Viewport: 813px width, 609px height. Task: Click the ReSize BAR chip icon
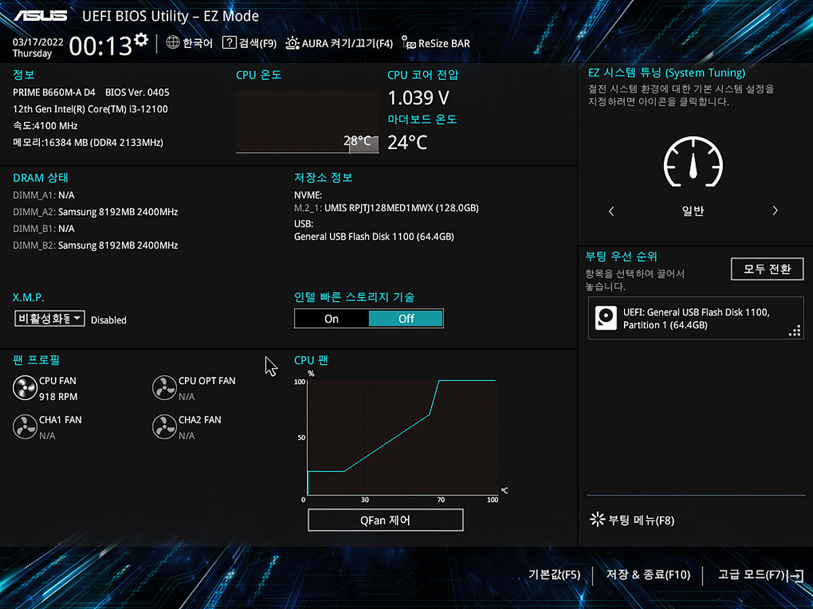[x=409, y=43]
